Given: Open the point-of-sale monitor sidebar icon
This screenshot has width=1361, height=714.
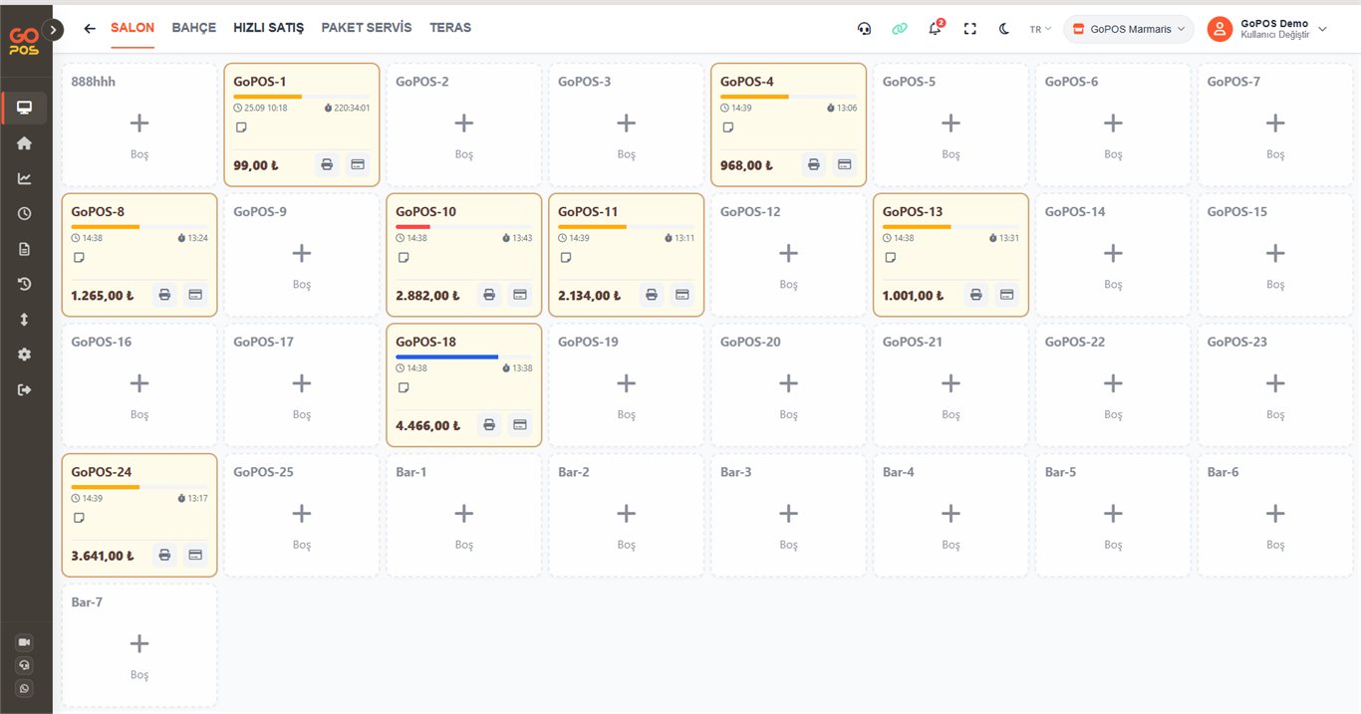Looking at the screenshot, I should (25, 108).
